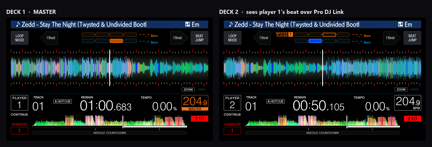The image size is (432, 147).
Task: Toggle Loop Mode on Deck 2
Action: (233, 38)
